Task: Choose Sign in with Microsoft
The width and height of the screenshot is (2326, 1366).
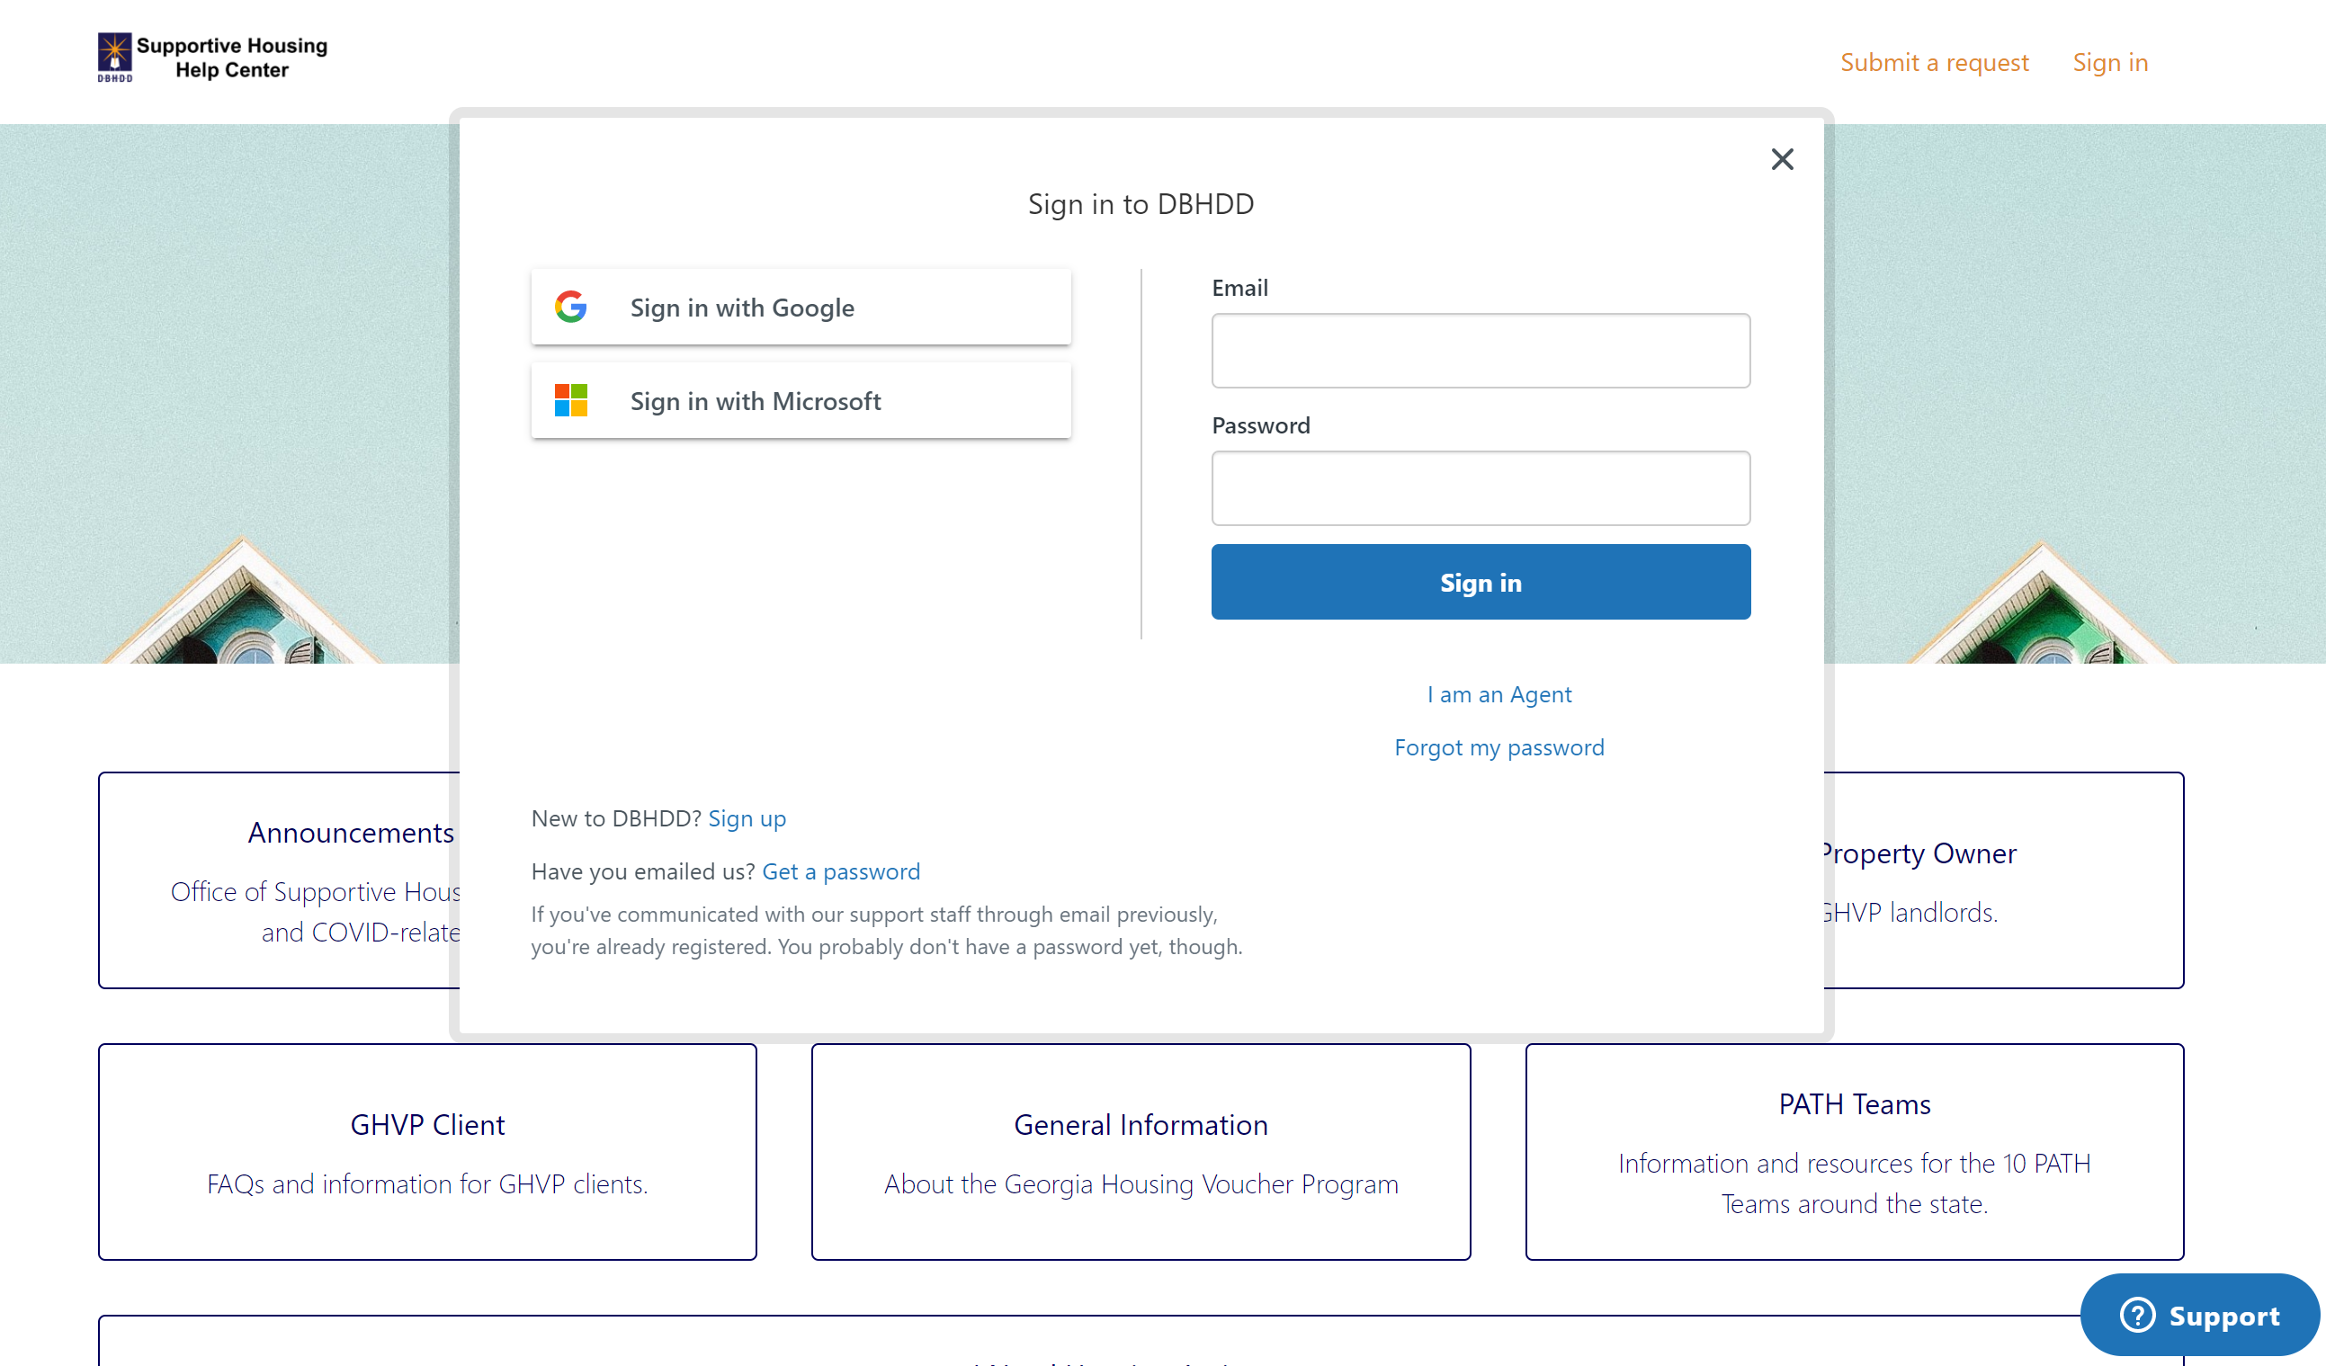Action: [x=801, y=400]
